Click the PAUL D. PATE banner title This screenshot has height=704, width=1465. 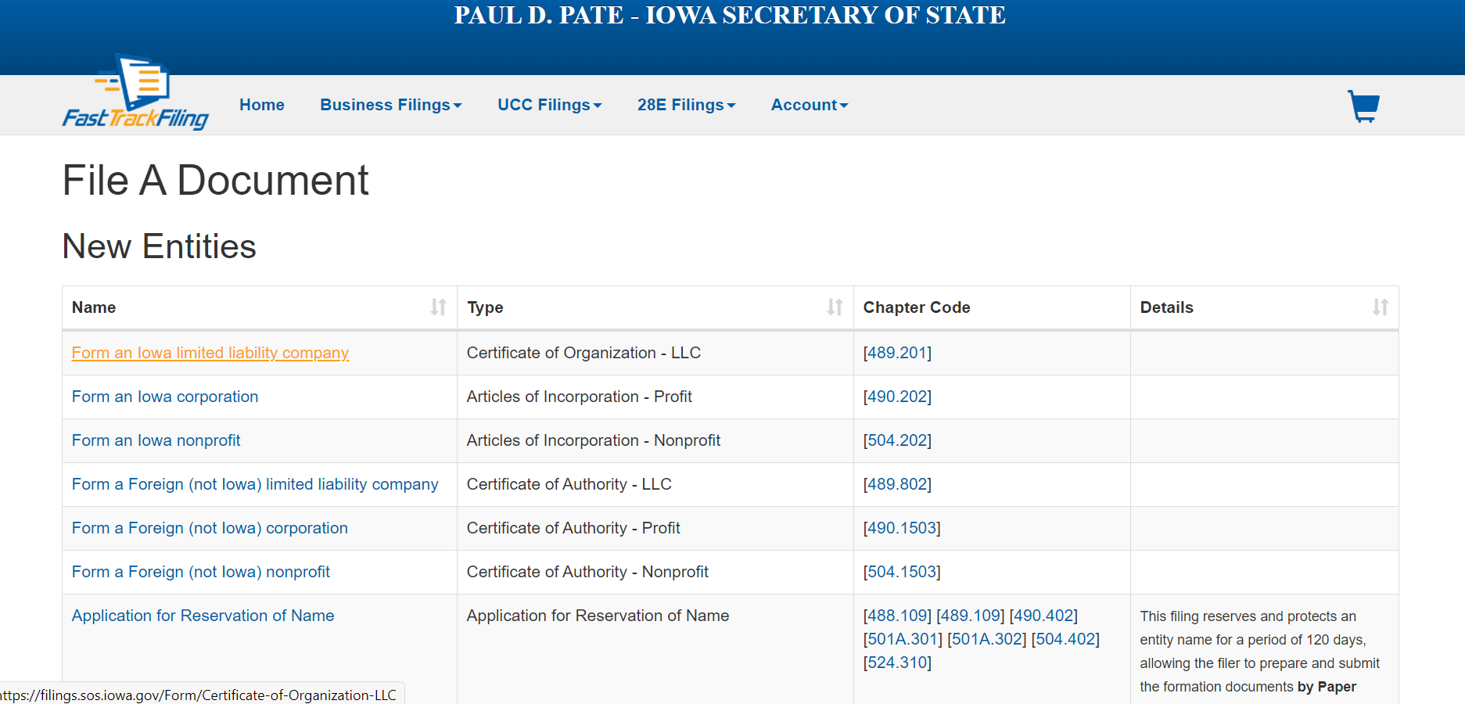729,15
